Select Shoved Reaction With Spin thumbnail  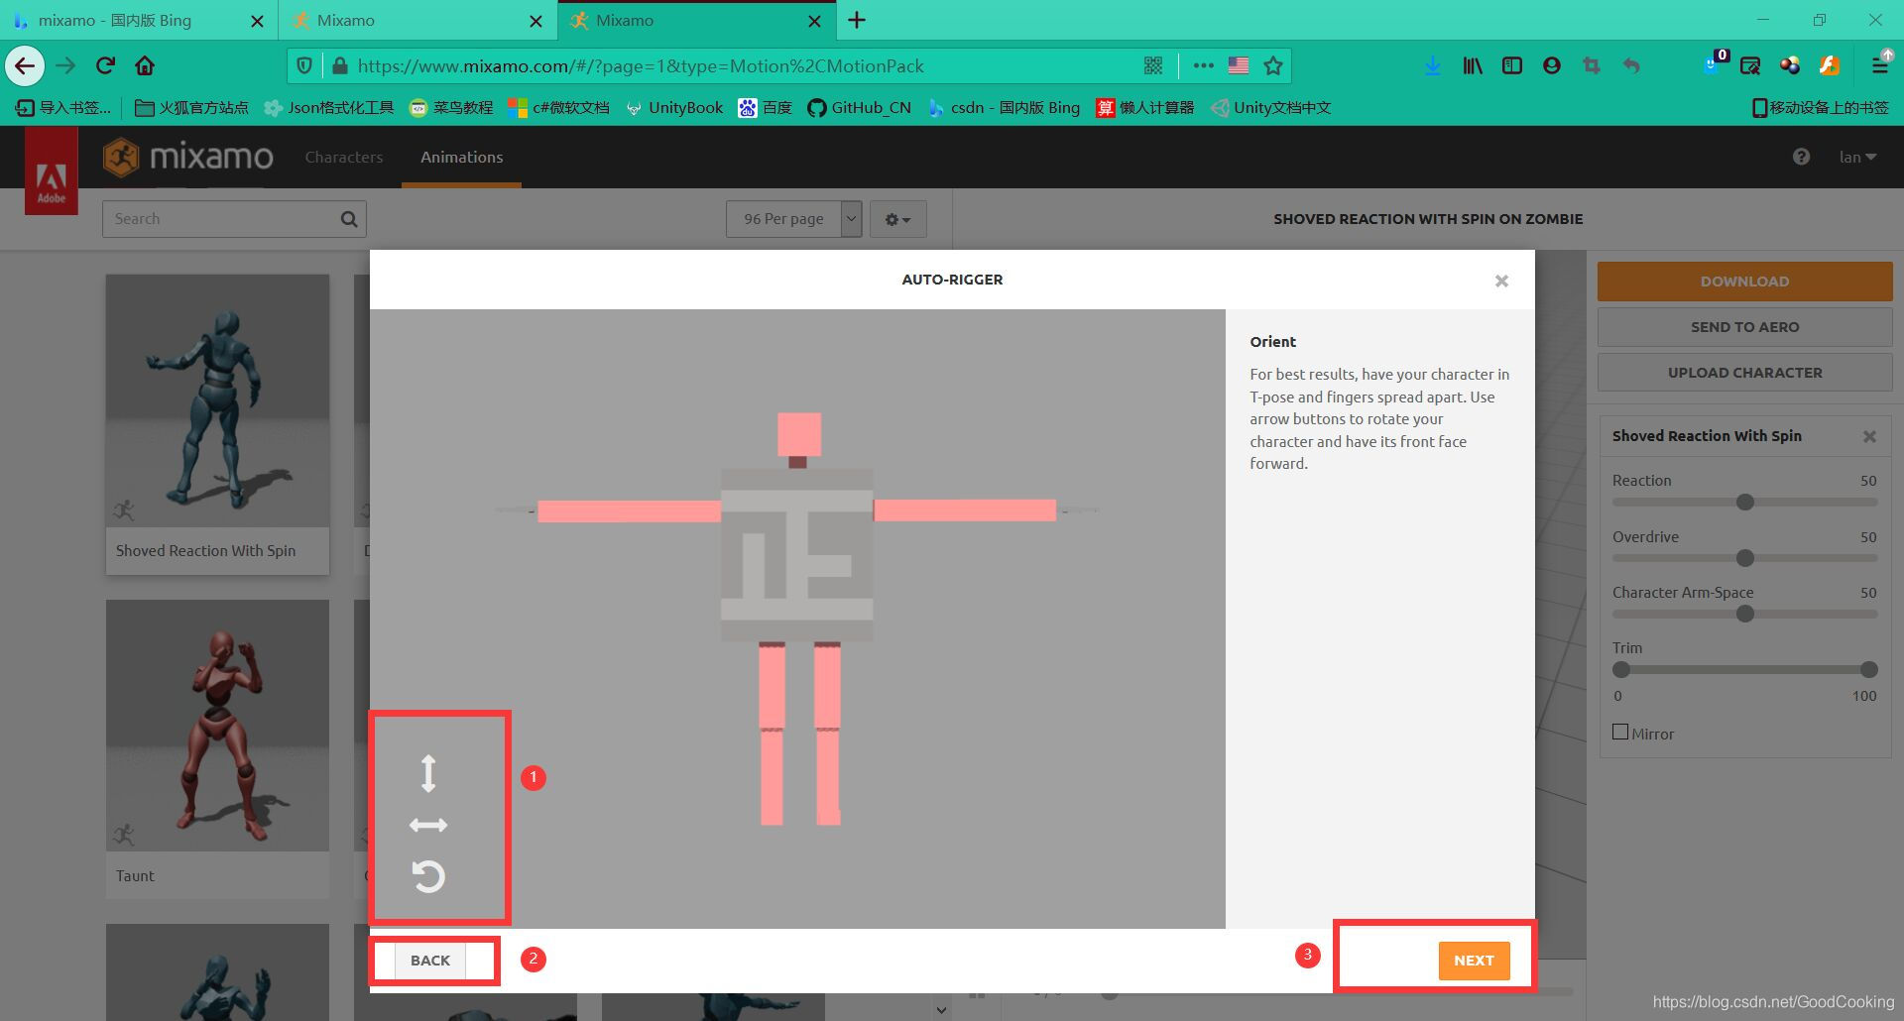tap(217, 400)
